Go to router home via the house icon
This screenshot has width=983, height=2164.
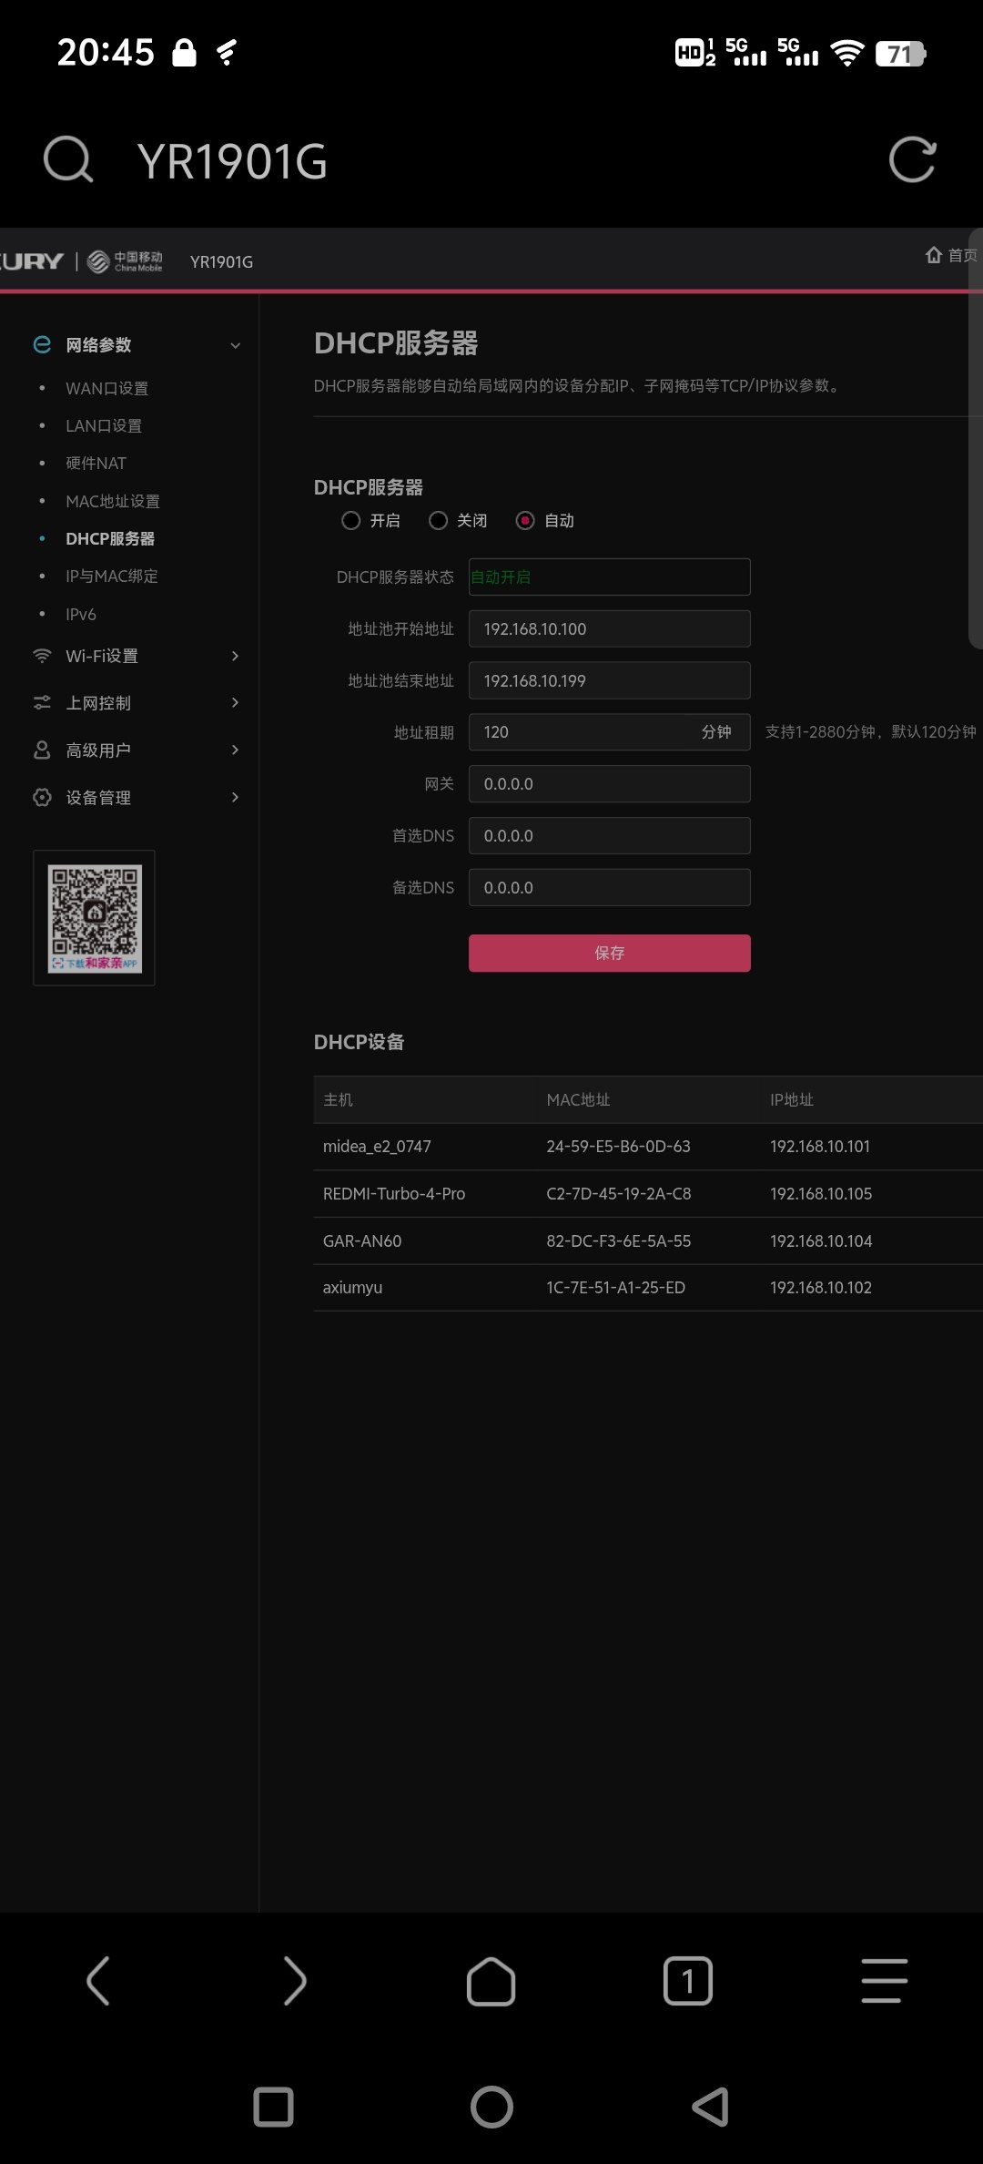934,255
